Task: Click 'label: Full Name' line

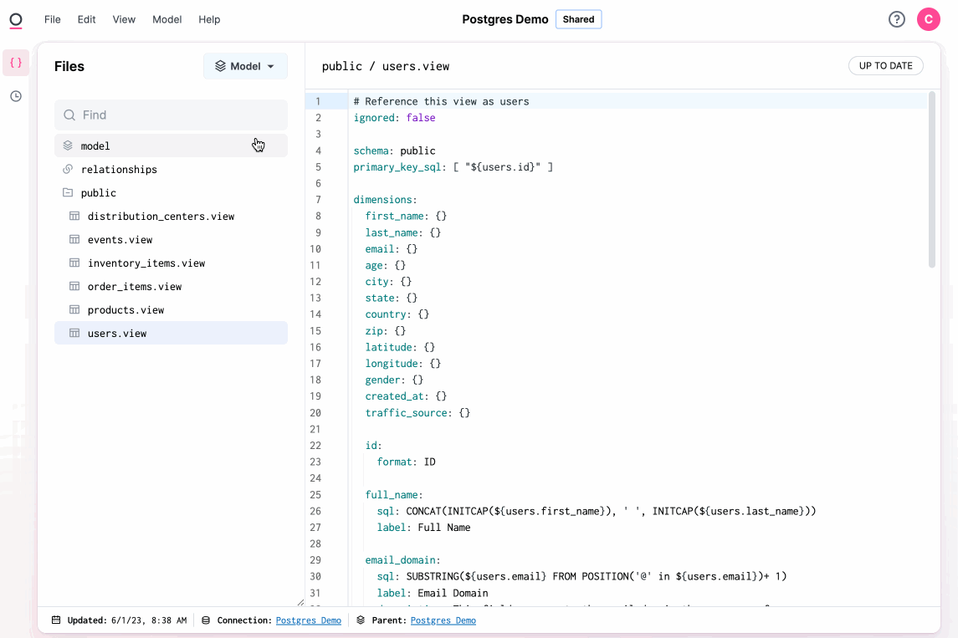Action: 423,528
